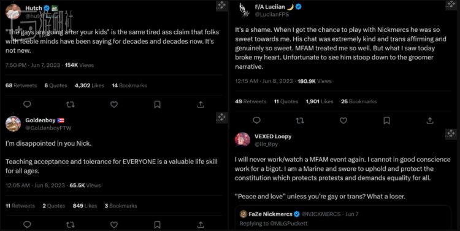
Task: Like Goldenboy's tweet about acceptance
Action: tap(114, 225)
